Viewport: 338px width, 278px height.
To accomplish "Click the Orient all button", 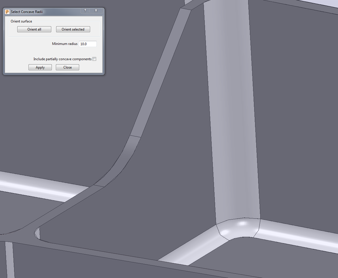I will (34, 29).
